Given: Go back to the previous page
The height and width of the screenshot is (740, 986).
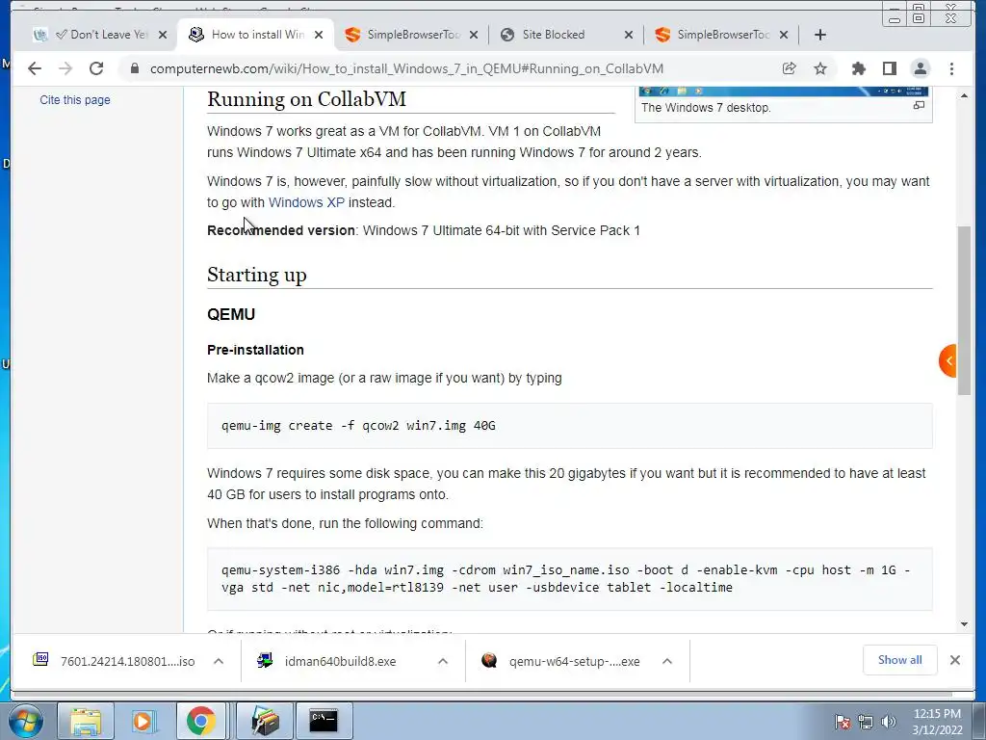Looking at the screenshot, I should tap(35, 68).
